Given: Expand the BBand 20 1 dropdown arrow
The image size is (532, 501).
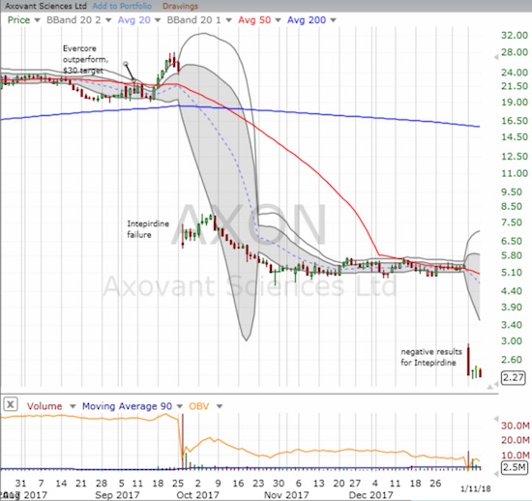Looking at the screenshot, I should click(x=228, y=20).
